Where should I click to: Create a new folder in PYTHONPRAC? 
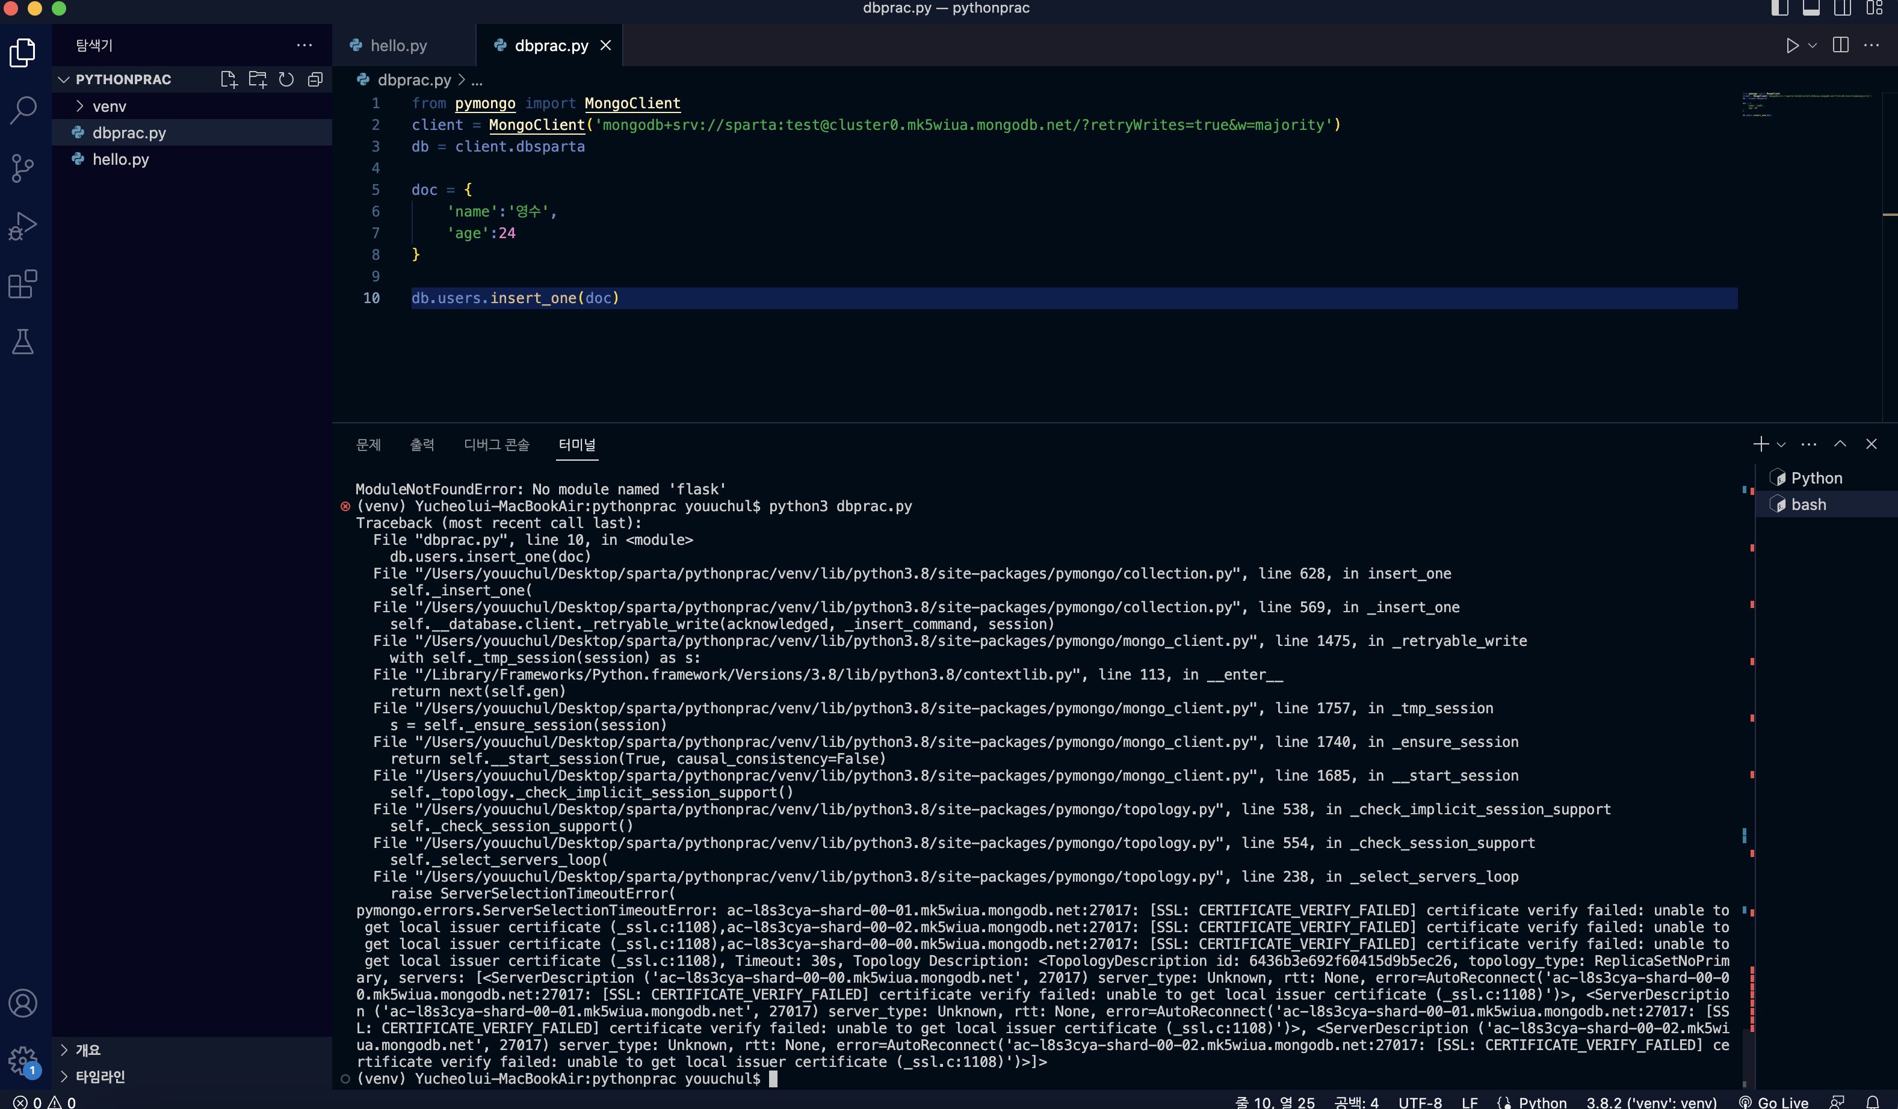(x=258, y=79)
